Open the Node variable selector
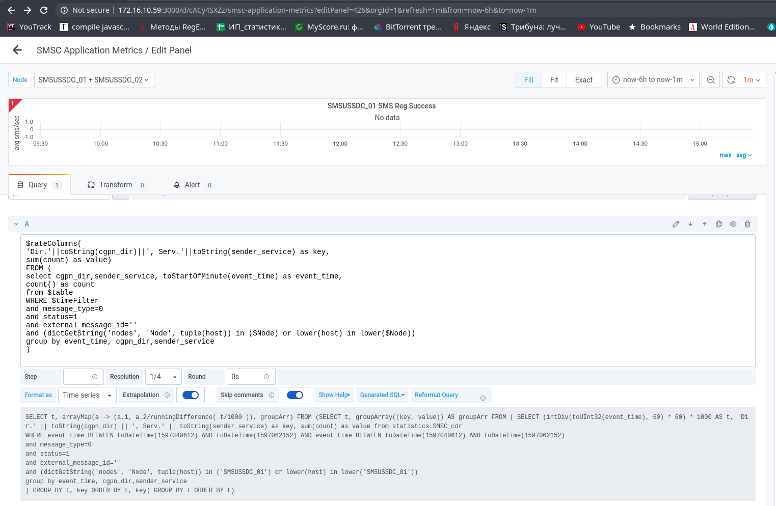The height and width of the screenshot is (506, 776). [x=94, y=79]
